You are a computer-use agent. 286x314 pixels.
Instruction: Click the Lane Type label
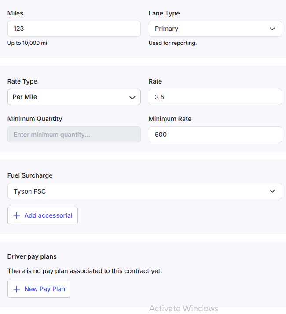point(164,13)
